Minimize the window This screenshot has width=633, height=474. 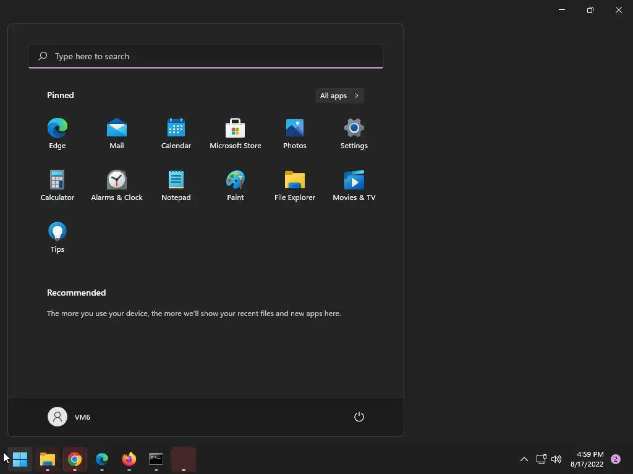562,10
